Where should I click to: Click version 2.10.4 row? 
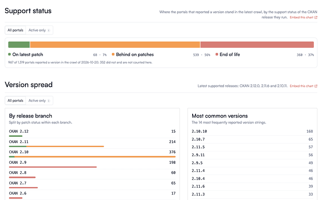252,179
